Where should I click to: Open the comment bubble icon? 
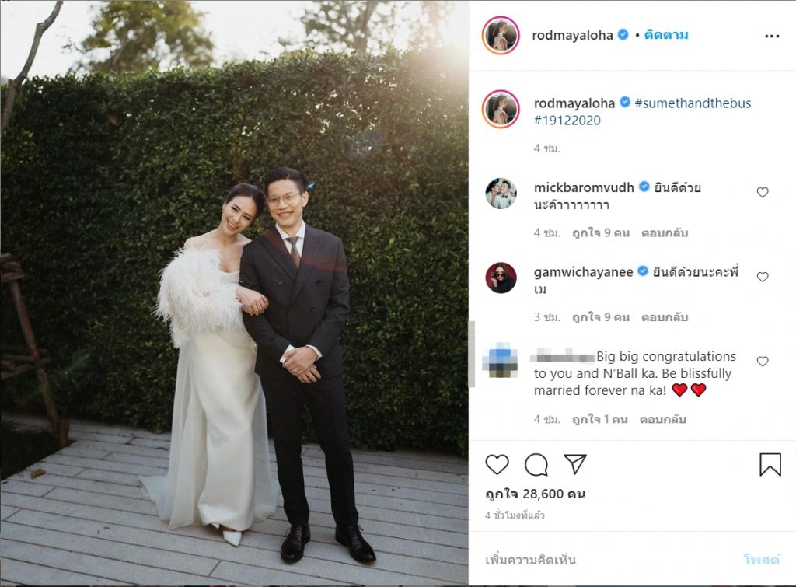[x=536, y=465]
